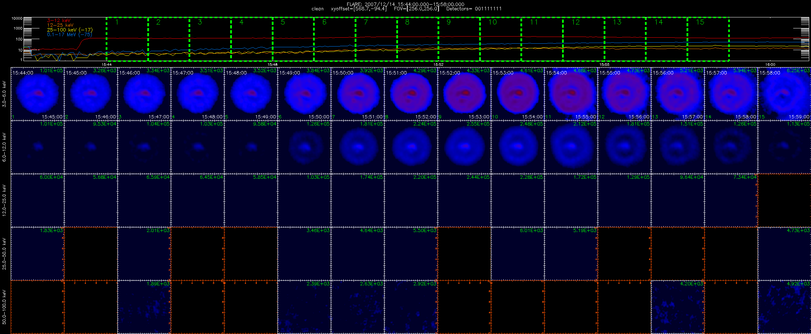
Task: Click the '6.0-12.0 keV' row label
Action: click(x=4, y=147)
